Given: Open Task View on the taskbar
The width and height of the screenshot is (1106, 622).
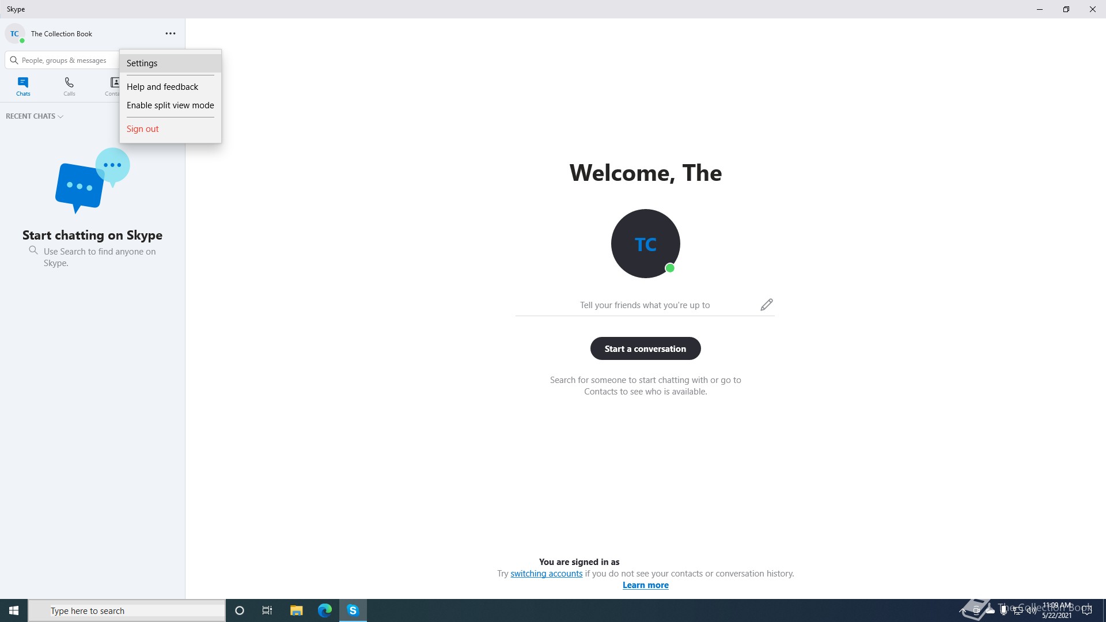Looking at the screenshot, I should click(267, 610).
